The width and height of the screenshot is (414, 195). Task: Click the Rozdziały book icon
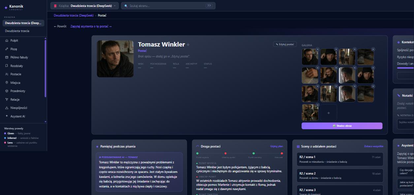pos(7,66)
